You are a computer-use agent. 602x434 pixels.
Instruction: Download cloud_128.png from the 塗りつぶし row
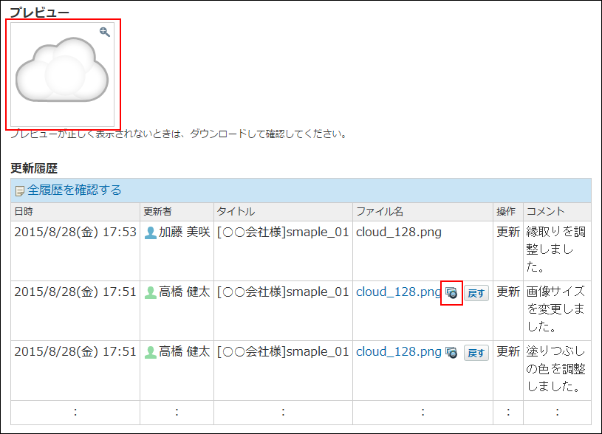point(398,351)
